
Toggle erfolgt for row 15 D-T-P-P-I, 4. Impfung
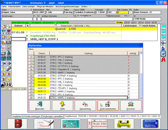pos(128,66)
